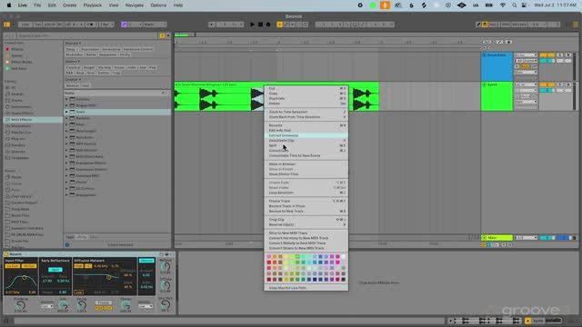This screenshot has height=327, width=582.
Task: Click the Arrangement Record button
Action: click(268, 25)
